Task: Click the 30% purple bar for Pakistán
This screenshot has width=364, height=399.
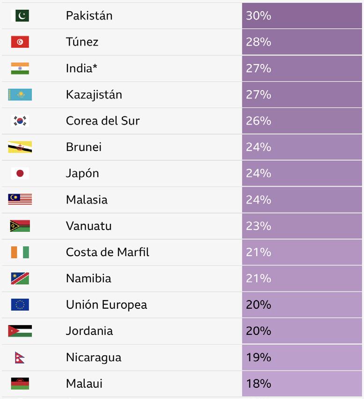Action: [x=302, y=16]
